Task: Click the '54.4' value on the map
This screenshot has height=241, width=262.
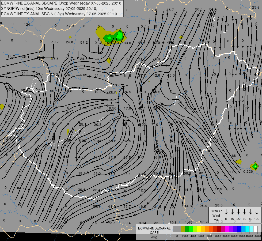Action: coord(213,9)
